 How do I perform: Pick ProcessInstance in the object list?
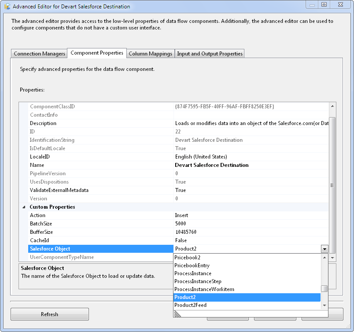(247, 273)
